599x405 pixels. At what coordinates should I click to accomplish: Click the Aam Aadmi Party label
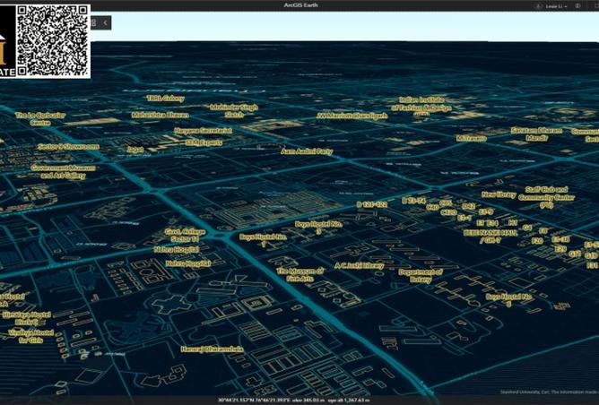307,151
